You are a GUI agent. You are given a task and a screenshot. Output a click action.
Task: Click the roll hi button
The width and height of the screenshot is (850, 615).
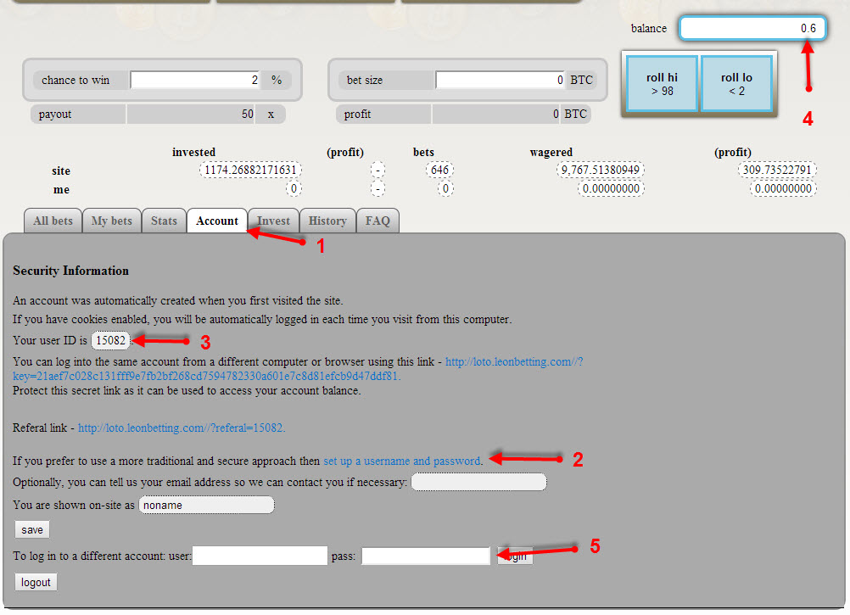tap(662, 83)
